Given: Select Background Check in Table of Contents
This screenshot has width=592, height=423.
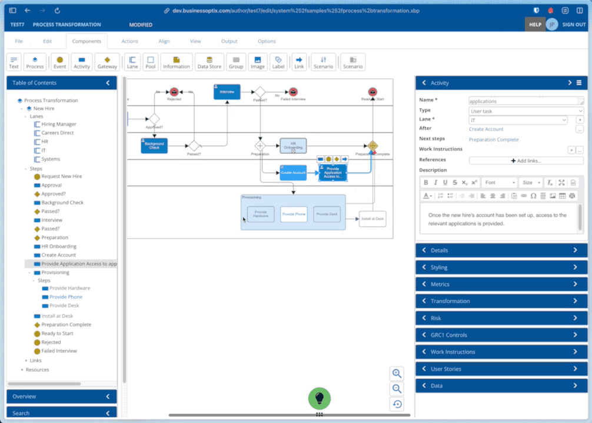Looking at the screenshot, I should [x=62, y=203].
